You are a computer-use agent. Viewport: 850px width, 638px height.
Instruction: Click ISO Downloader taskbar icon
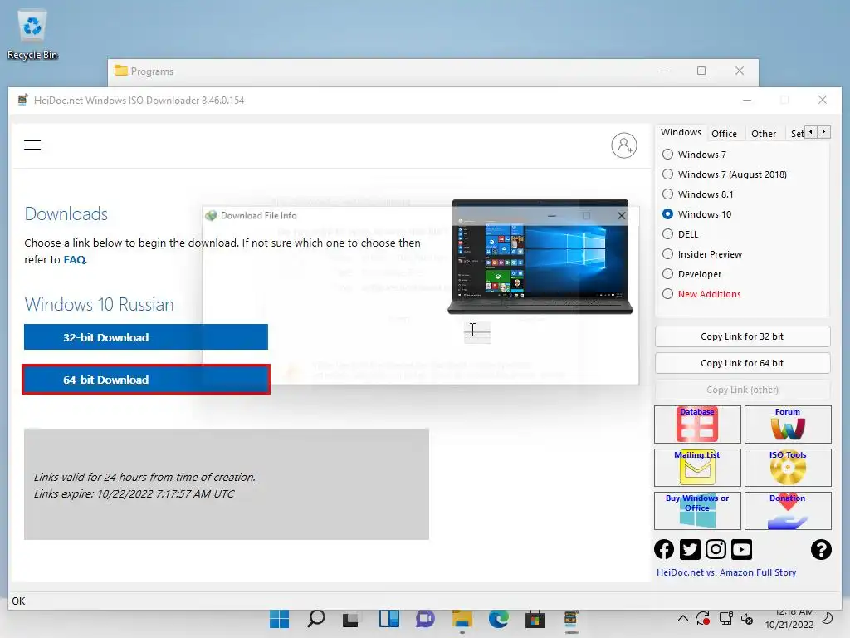(571, 619)
